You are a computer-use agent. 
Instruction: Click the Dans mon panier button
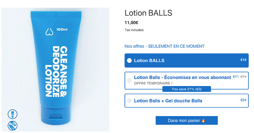click(187, 121)
